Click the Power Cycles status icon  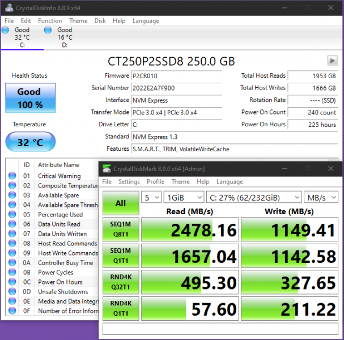click(12, 273)
